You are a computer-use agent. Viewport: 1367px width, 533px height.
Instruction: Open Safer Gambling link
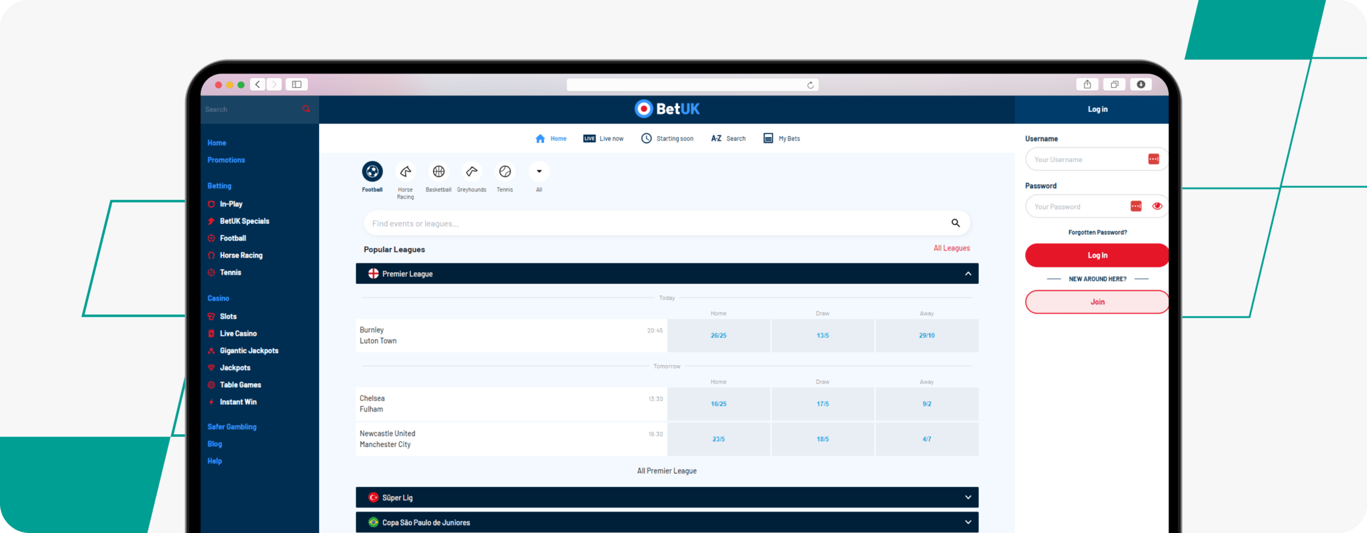point(232,427)
